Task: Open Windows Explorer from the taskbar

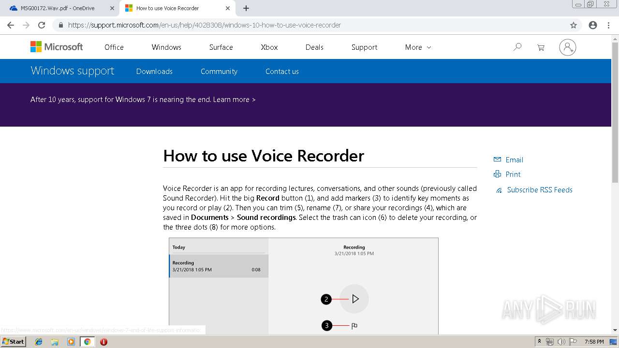Action: click(x=55, y=342)
